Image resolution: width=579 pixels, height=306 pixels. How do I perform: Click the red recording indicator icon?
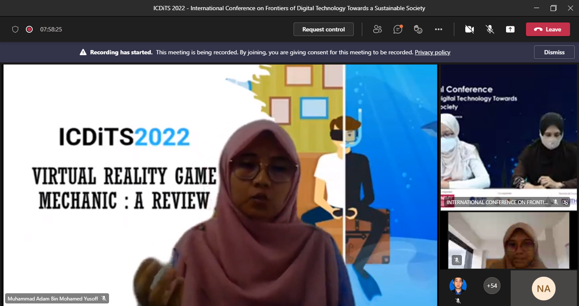click(29, 29)
